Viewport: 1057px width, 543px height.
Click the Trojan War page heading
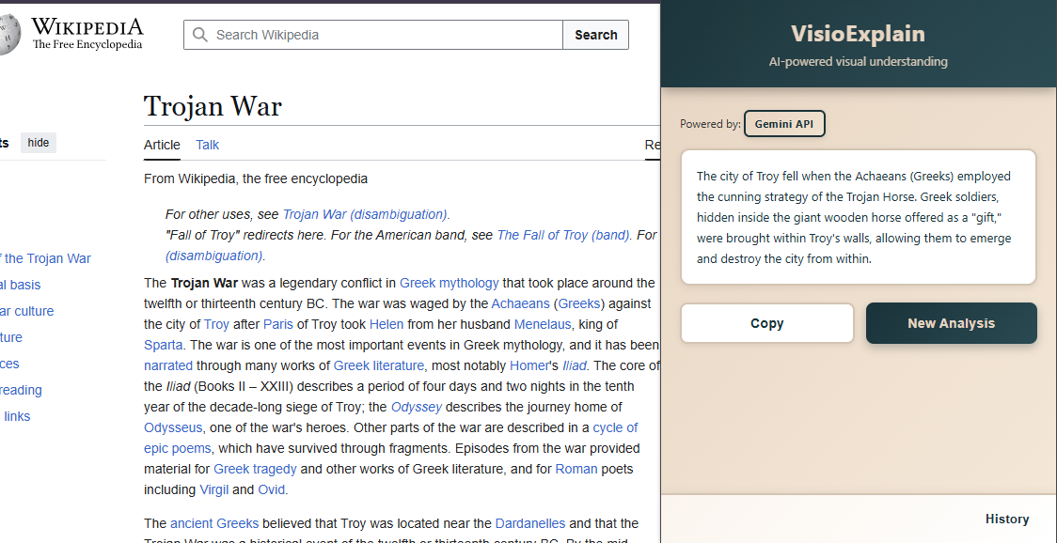213,106
